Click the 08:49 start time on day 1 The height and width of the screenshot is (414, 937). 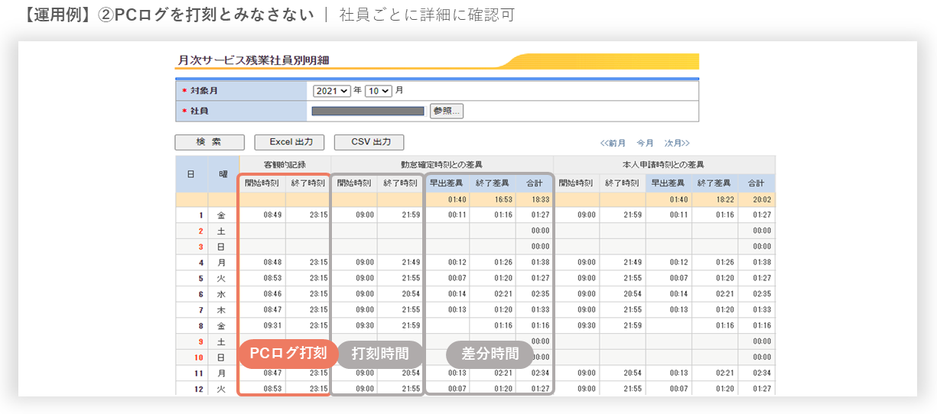pos(272,215)
